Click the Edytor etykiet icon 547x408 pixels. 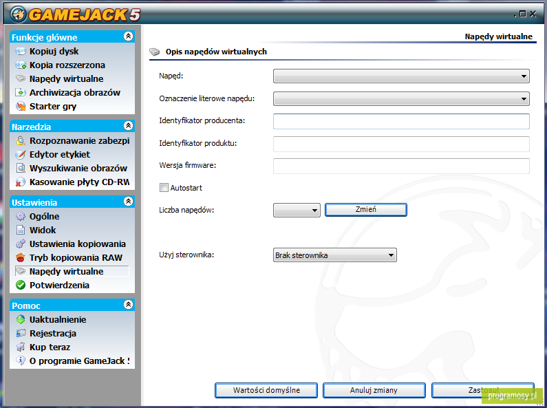(x=21, y=155)
